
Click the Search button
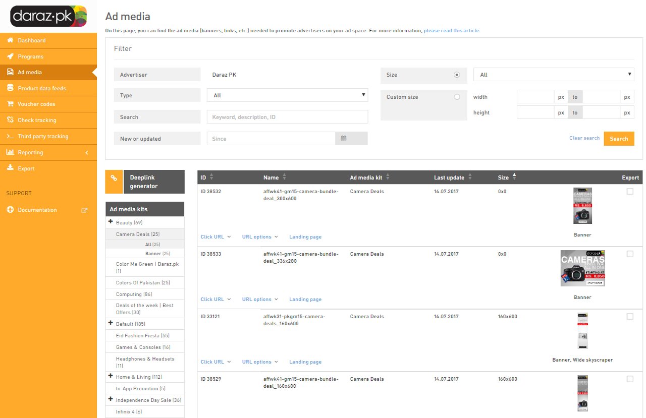pyautogui.click(x=619, y=139)
